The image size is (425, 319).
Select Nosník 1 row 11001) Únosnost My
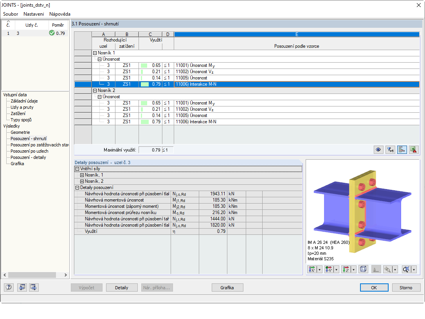pyautogui.click(x=256, y=65)
